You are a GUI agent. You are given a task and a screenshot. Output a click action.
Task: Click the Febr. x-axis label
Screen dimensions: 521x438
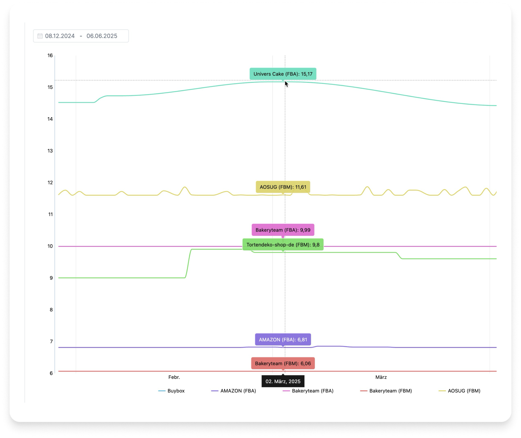click(174, 377)
